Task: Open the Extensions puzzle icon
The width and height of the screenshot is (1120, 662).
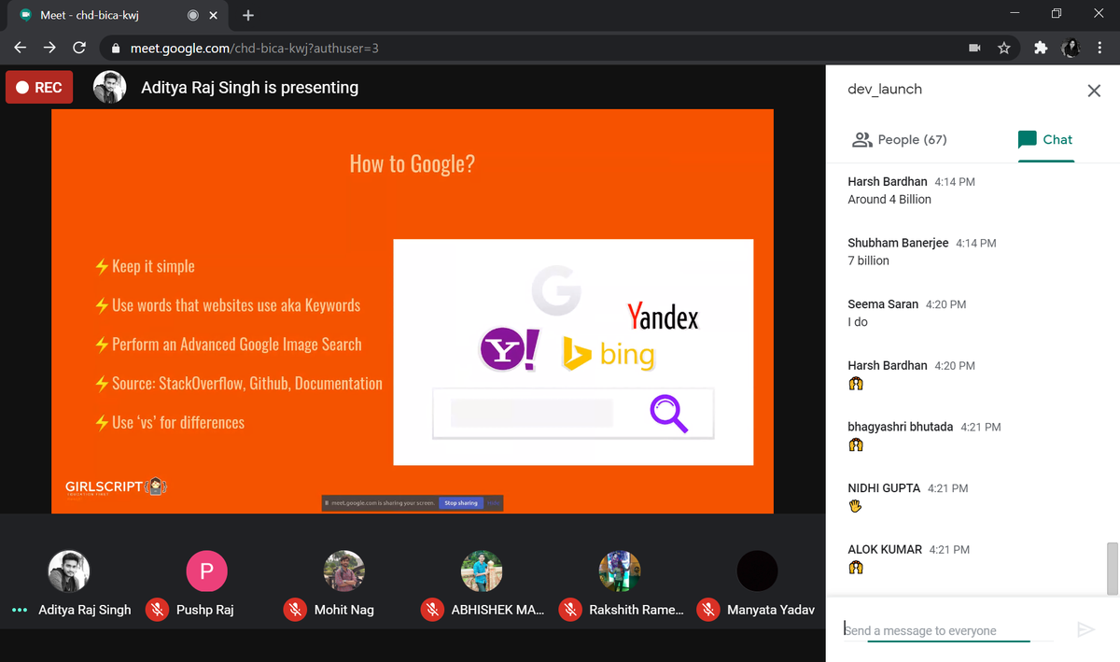Action: [x=1041, y=48]
